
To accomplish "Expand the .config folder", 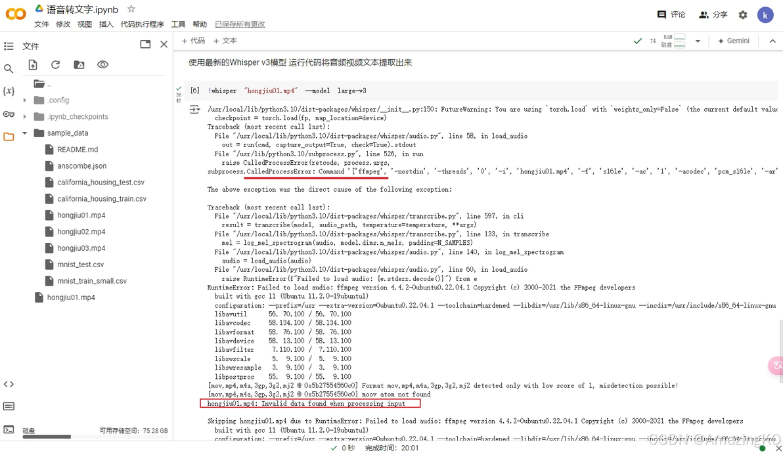I will pyautogui.click(x=24, y=100).
